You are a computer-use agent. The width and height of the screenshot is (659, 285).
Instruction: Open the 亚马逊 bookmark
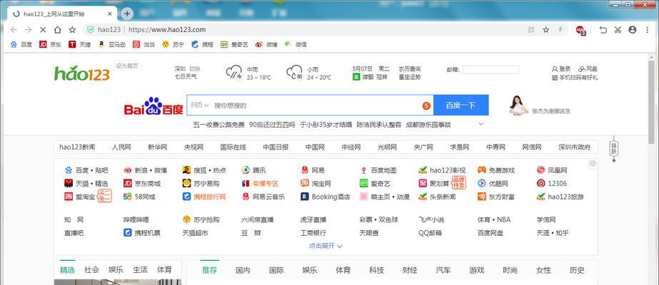pos(111,44)
